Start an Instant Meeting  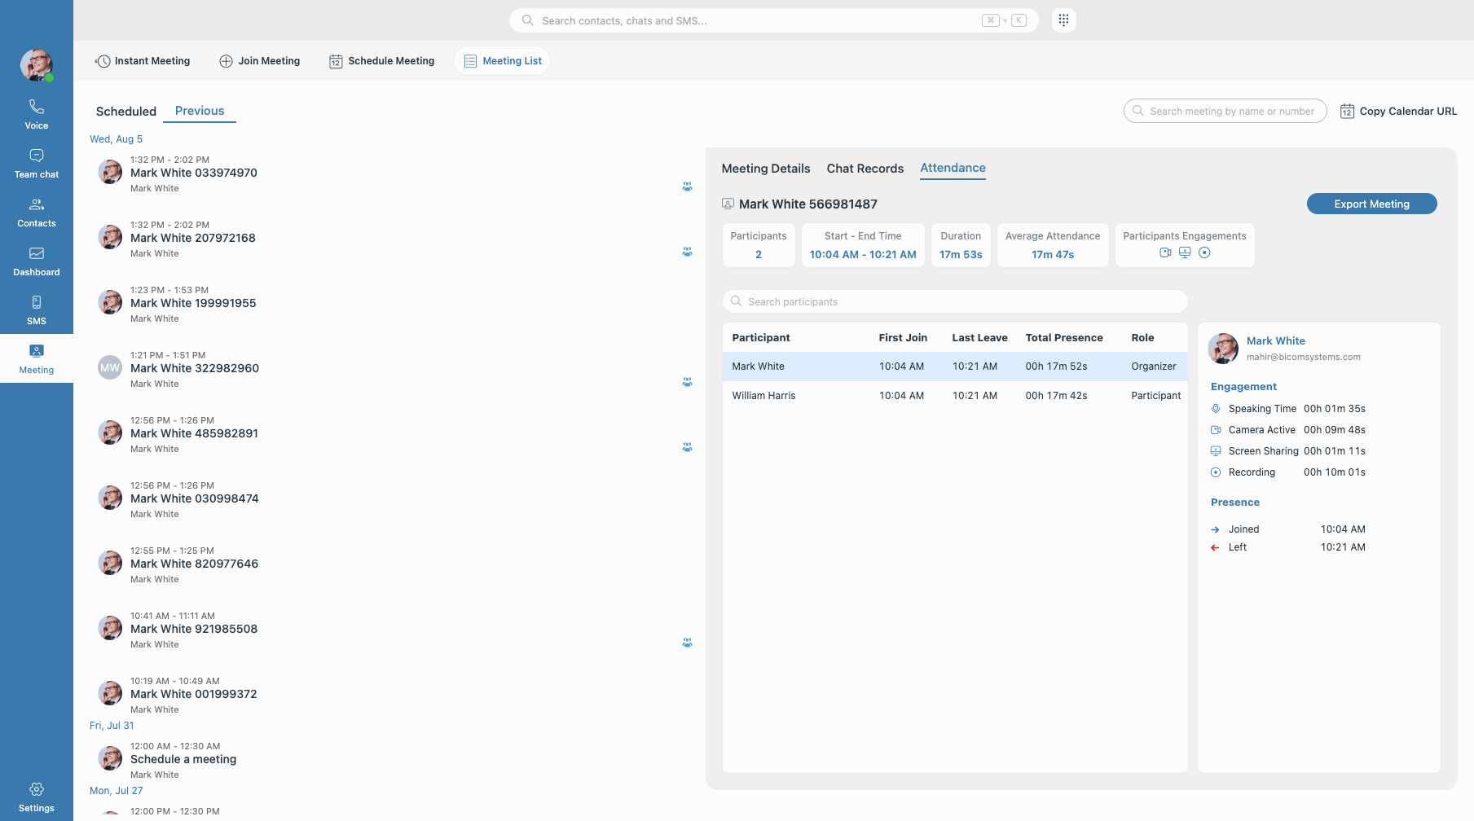pyautogui.click(x=143, y=61)
